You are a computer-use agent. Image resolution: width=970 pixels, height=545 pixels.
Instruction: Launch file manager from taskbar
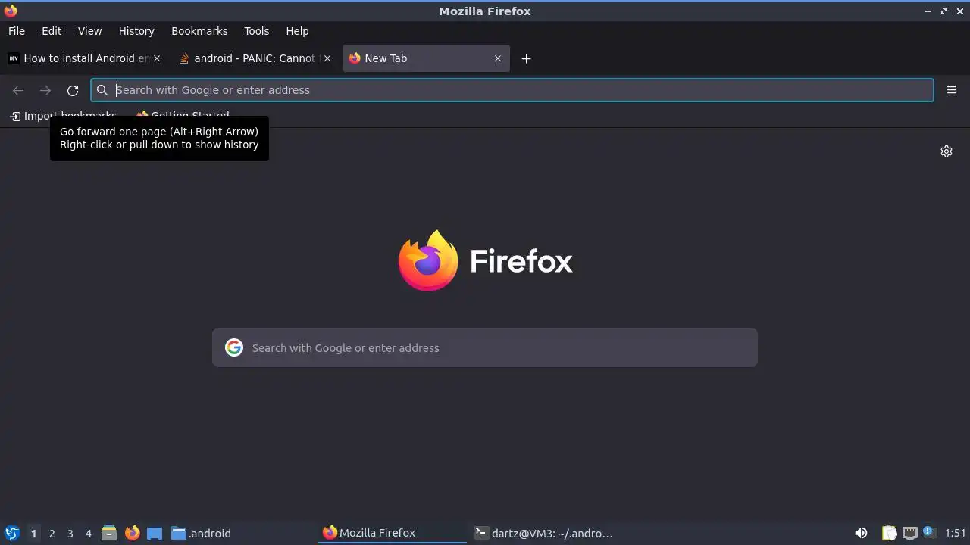(109, 533)
